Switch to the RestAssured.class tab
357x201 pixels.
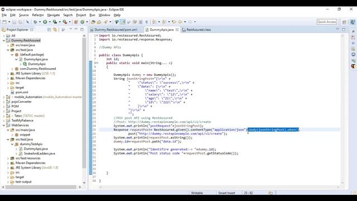(x=199, y=30)
